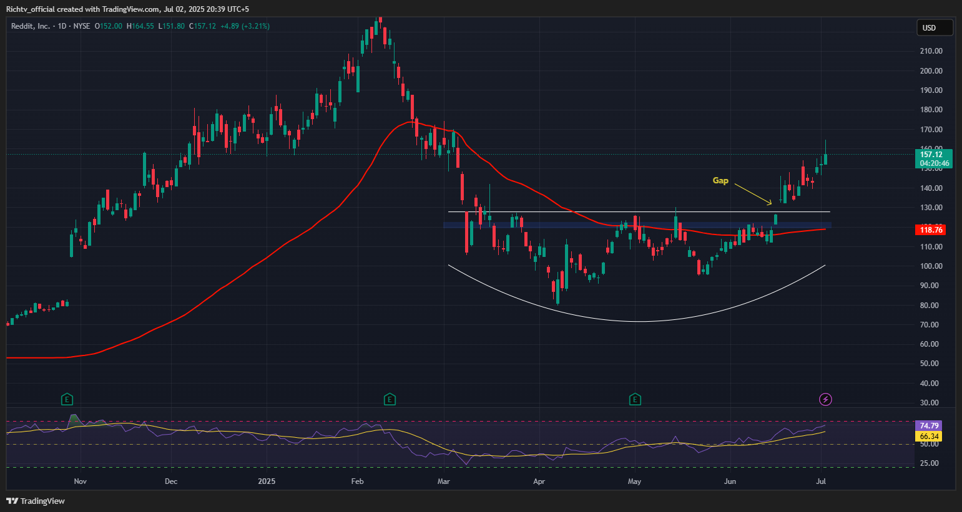Click the 110.00 price axis label

pyautogui.click(x=931, y=247)
